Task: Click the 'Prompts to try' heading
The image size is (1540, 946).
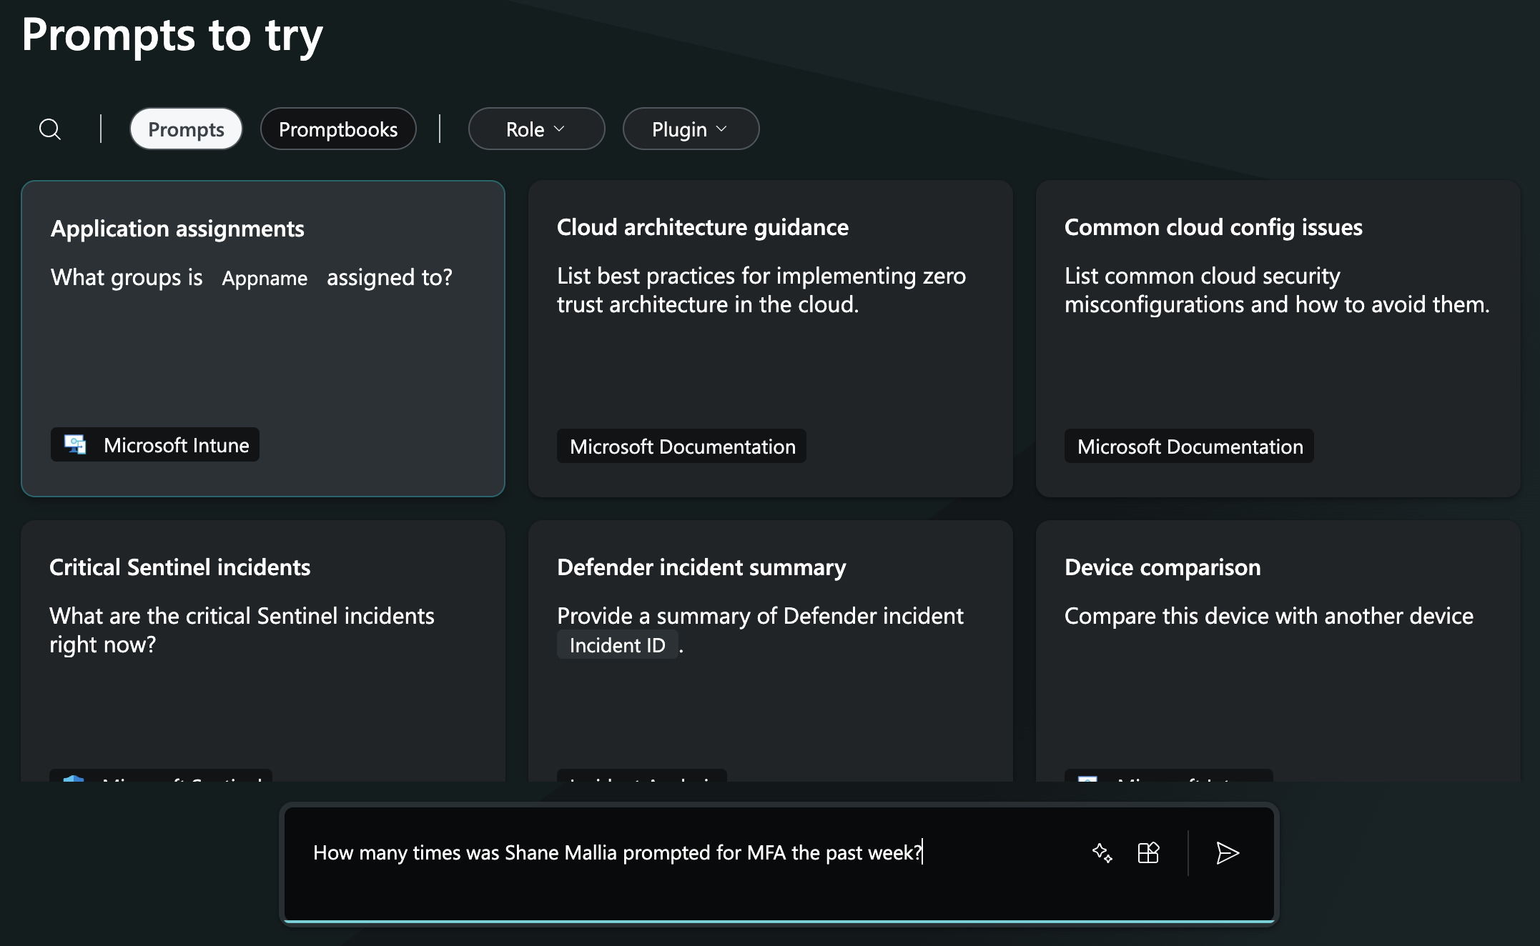Action: click(172, 36)
